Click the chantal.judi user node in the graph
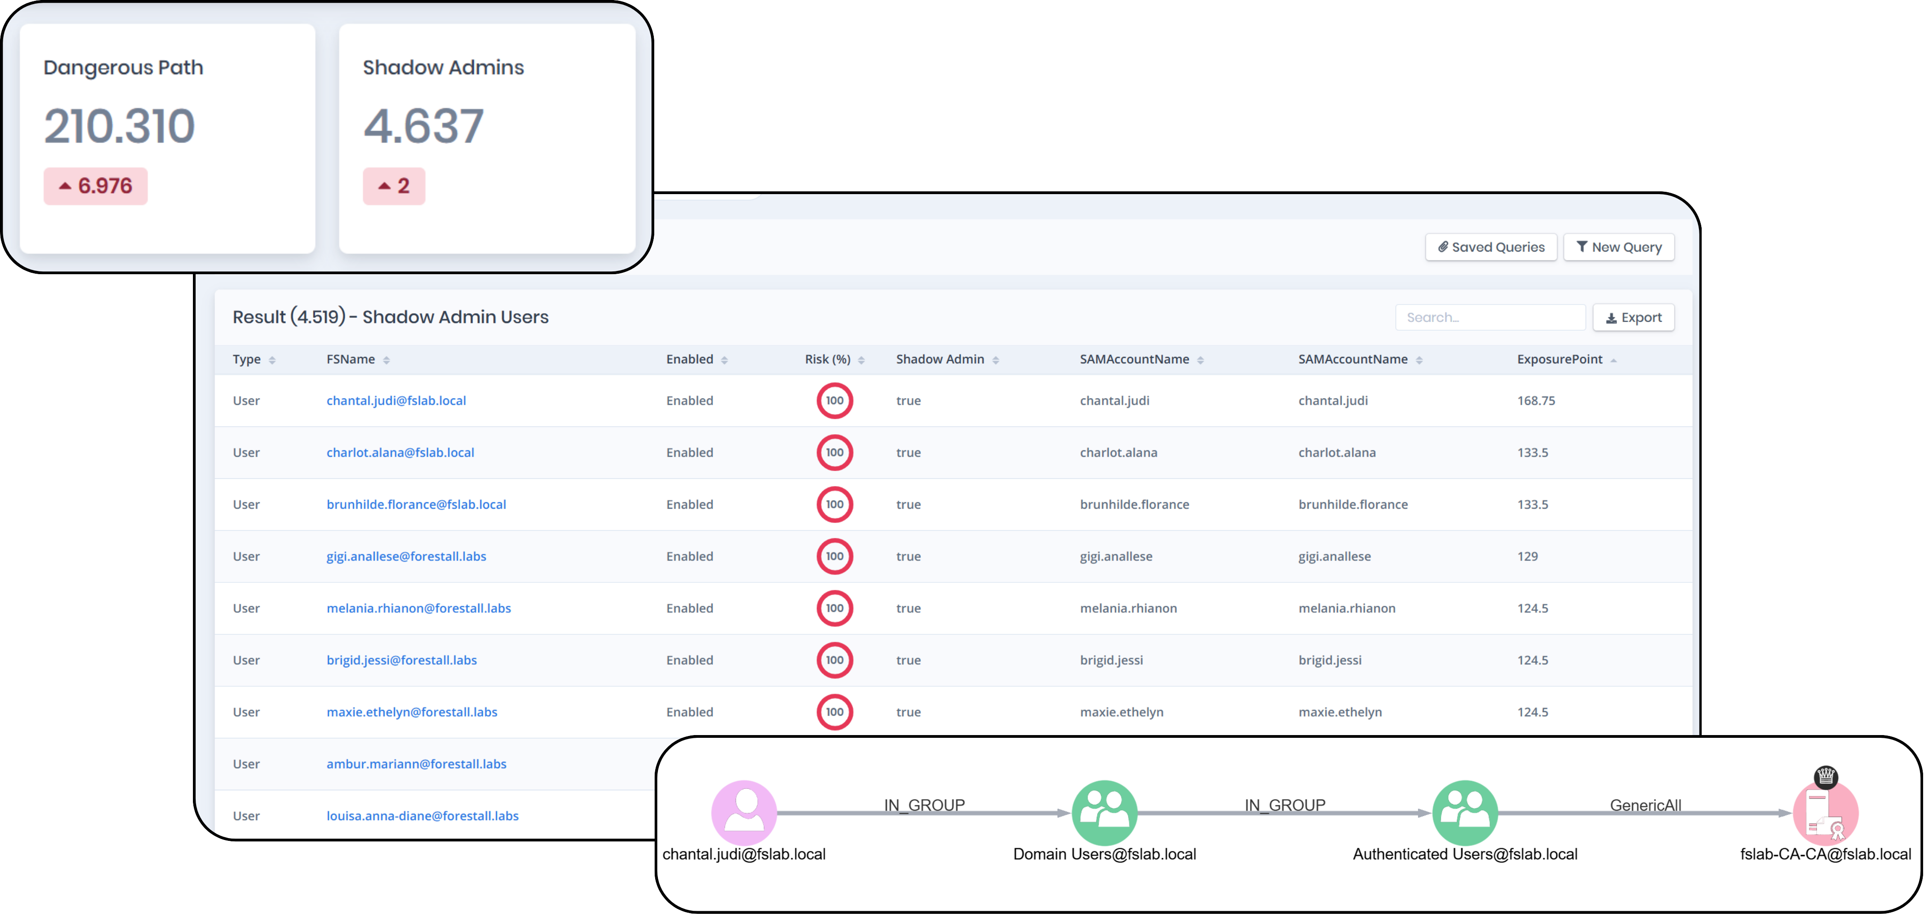The image size is (1925, 914). pyautogui.click(x=744, y=812)
